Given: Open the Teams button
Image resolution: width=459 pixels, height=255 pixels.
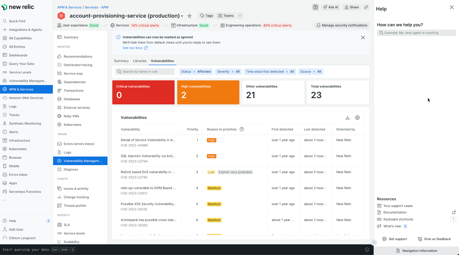Looking at the screenshot, I should (226, 16).
